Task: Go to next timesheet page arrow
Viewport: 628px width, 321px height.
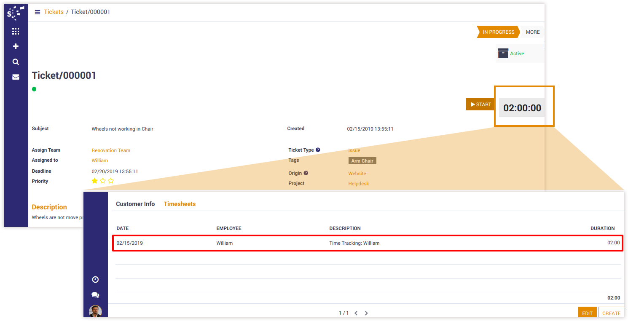Action: point(366,313)
